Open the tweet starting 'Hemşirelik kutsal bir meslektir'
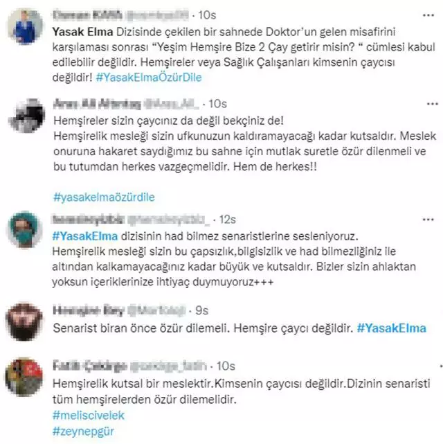This screenshot has width=443, height=444. pyautogui.click(x=242, y=391)
